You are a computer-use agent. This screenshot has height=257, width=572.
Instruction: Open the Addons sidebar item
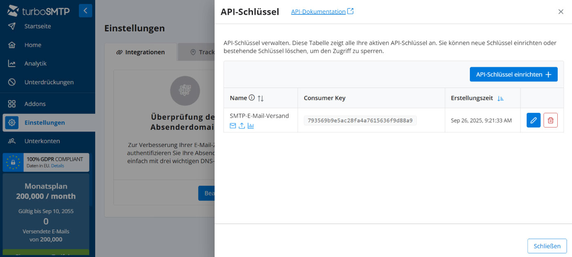point(35,104)
